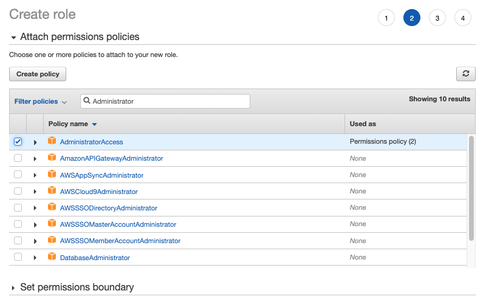Open the AmazonAPIGatewayAdministrator policy link
Viewport: 486px width, 305px height.
tap(112, 158)
